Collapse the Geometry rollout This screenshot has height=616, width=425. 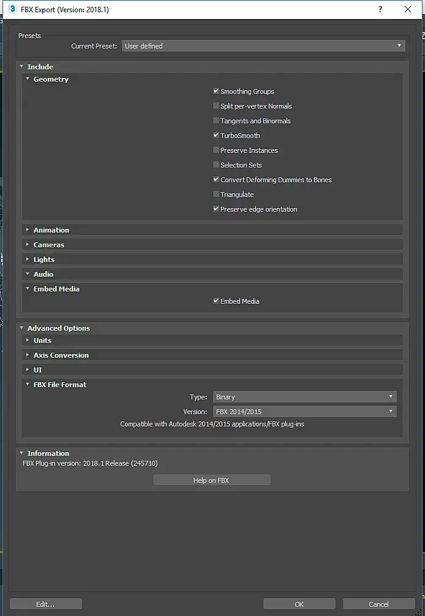click(x=28, y=79)
